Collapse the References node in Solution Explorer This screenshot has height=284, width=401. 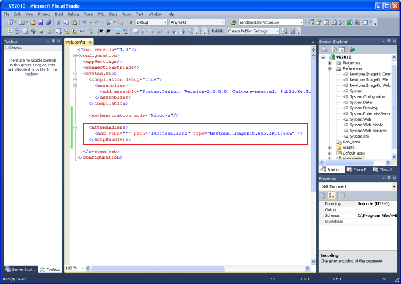pyautogui.click(x=329, y=68)
